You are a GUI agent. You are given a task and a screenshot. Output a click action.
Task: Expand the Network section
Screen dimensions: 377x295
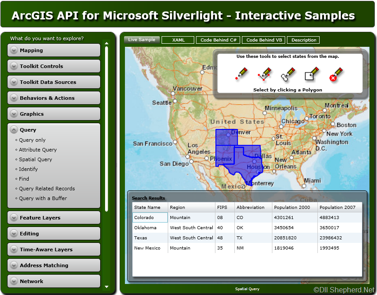(x=54, y=281)
